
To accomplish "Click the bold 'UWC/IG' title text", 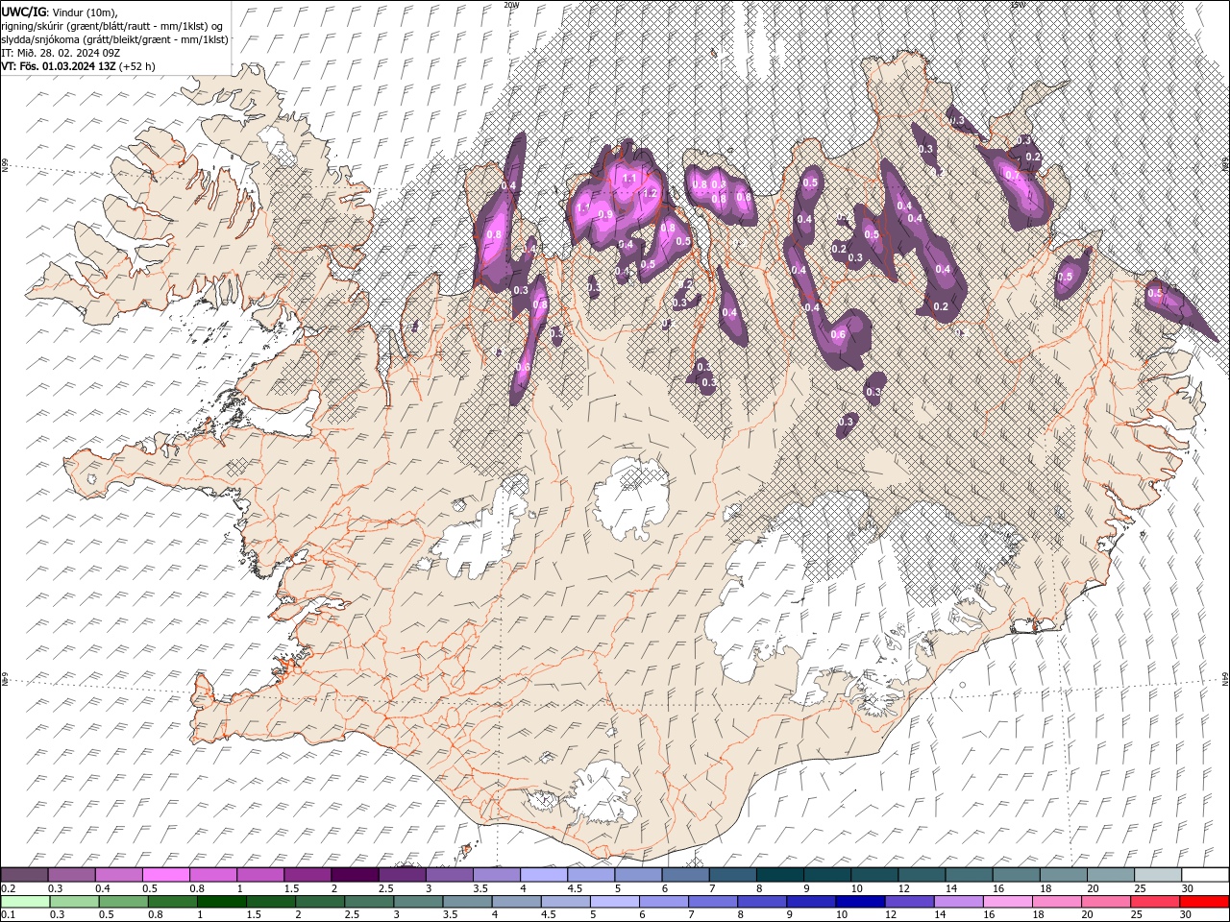I will pos(23,12).
